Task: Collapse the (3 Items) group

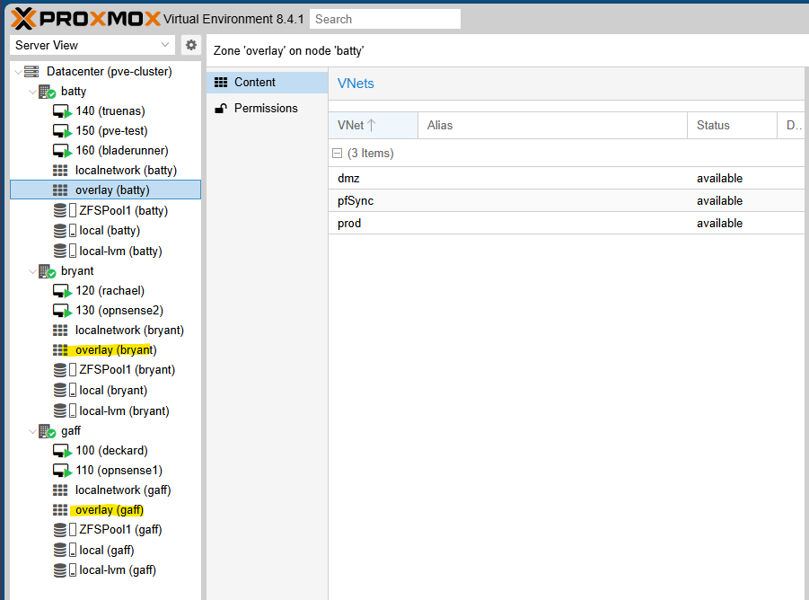Action: (338, 154)
